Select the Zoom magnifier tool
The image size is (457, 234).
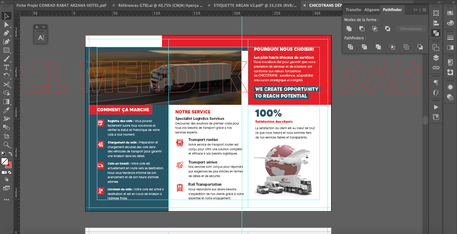tap(6, 145)
